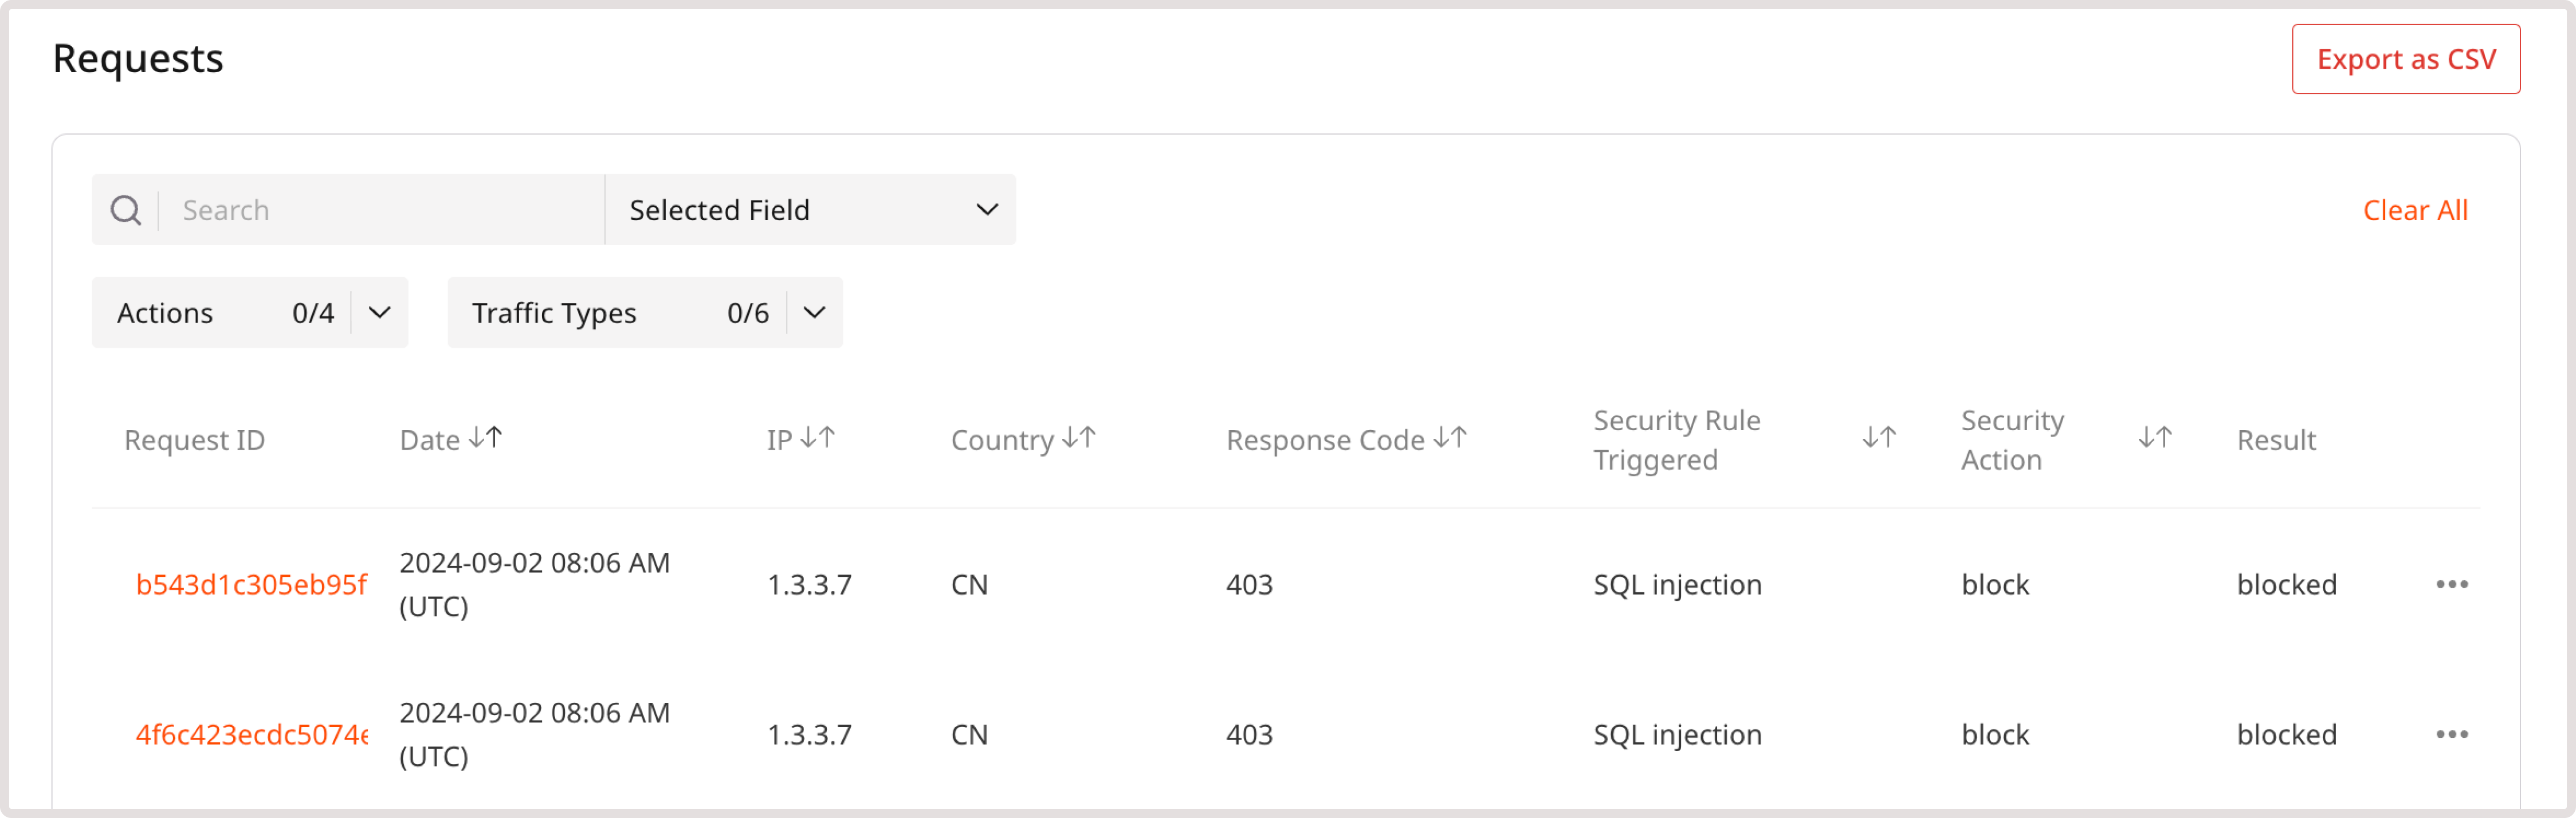Open request 4f6c423ecdc5074e details
The image size is (2576, 818).
click(x=252, y=734)
